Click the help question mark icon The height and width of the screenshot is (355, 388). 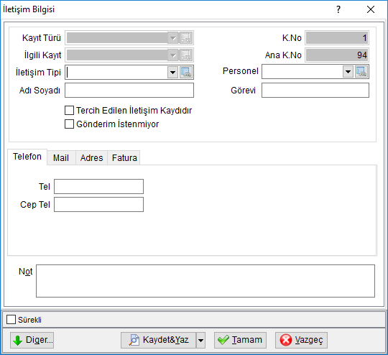pos(338,9)
